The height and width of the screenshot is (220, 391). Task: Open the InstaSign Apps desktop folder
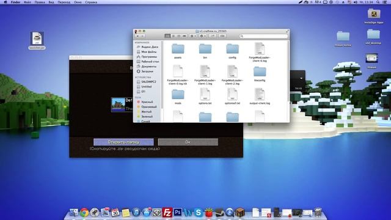[x=373, y=16]
